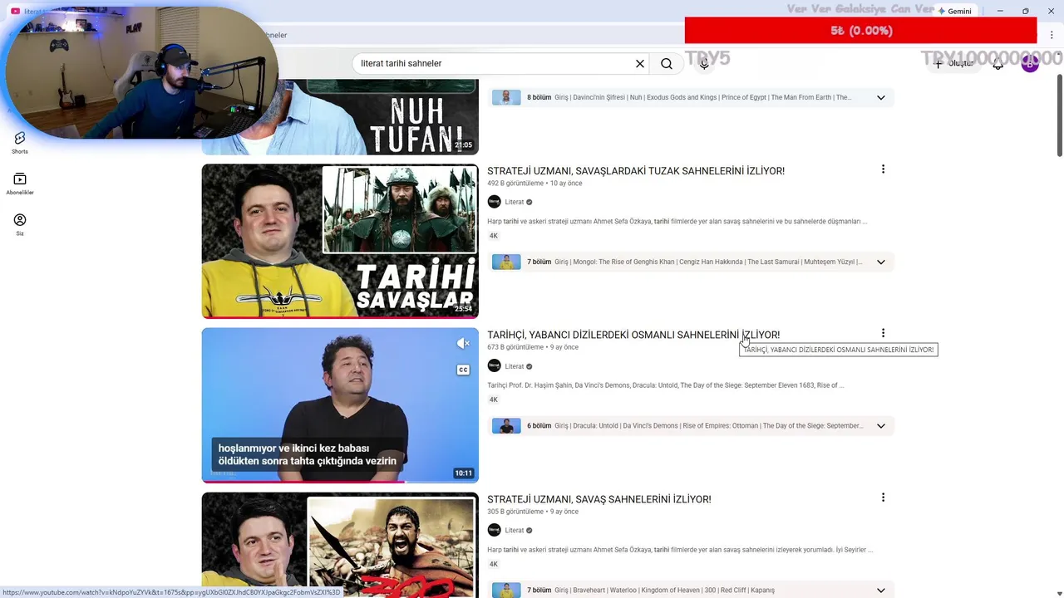Open the Dracula 6 bölüm chapter thumbnail

[x=506, y=425]
